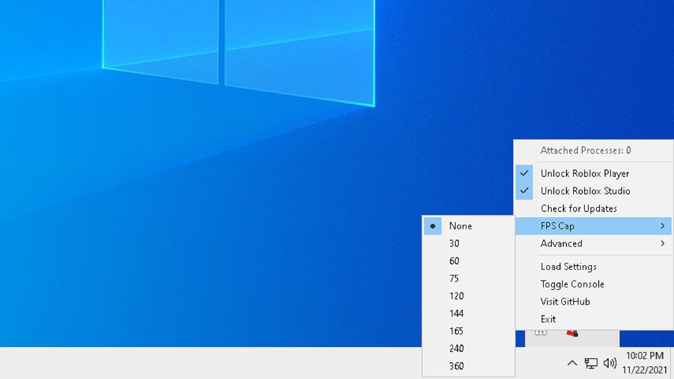
Task: Expand the FPS Cap submenu
Action: [594, 226]
